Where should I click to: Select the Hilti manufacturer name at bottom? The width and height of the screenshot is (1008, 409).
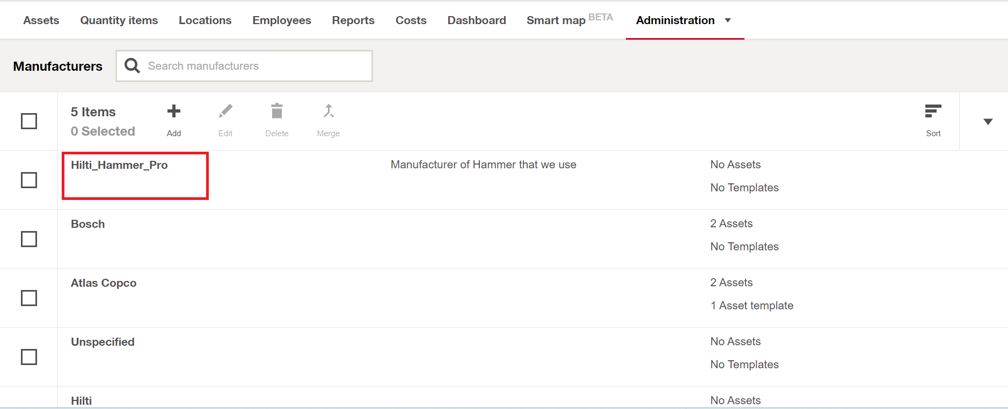82,401
